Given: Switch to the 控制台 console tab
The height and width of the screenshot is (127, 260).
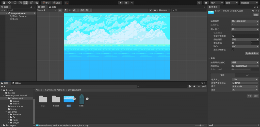Looking at the screenshot, I should (17, 83).
